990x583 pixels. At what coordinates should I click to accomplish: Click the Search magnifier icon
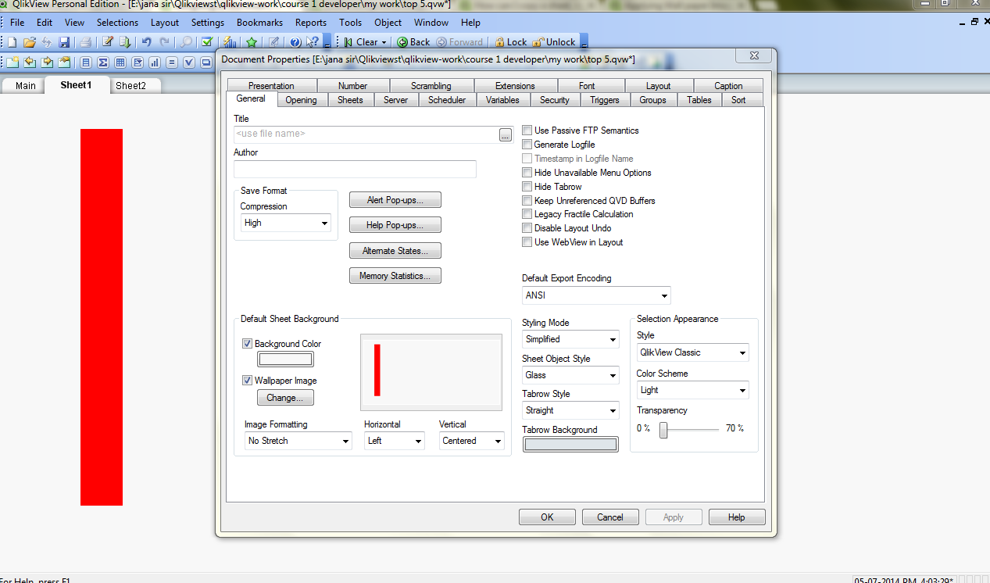(x=186, y=42)
